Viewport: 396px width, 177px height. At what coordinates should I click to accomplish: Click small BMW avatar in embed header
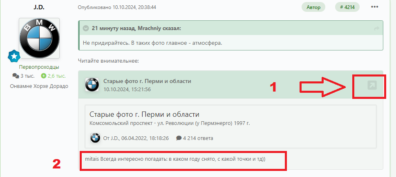[x=92, y=85]
